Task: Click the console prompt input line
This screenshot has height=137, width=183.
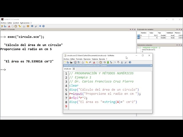Action: click(x=68, y=70)
